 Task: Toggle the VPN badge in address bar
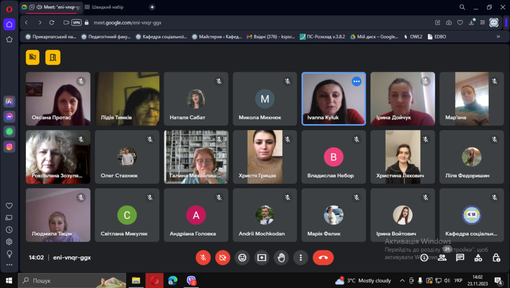click(x=76, y=22)
